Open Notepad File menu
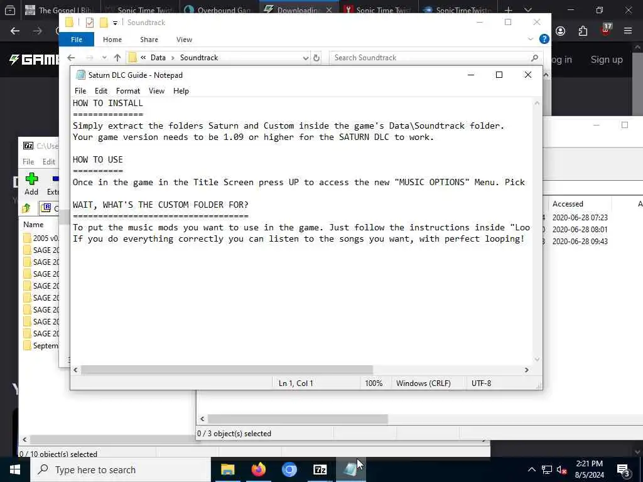This screenshot has height=482, width=643. click(80, 91)
